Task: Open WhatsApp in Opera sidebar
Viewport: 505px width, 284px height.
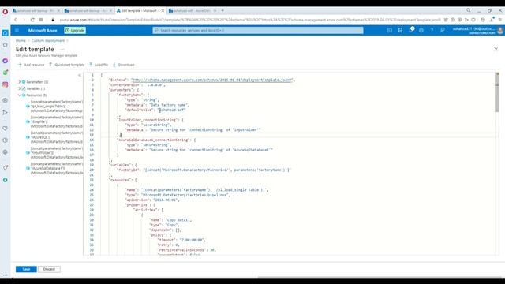Action: click(6, 73)
